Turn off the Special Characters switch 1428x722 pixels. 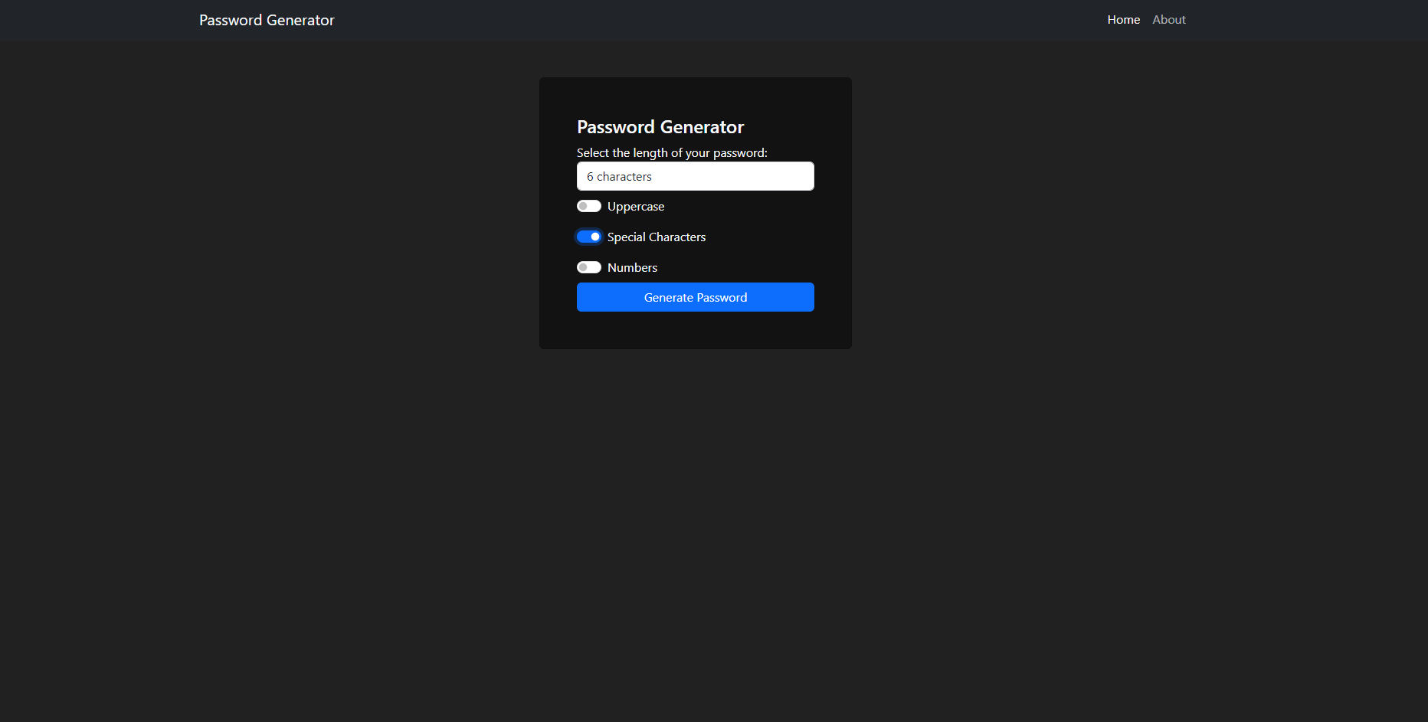589,237
